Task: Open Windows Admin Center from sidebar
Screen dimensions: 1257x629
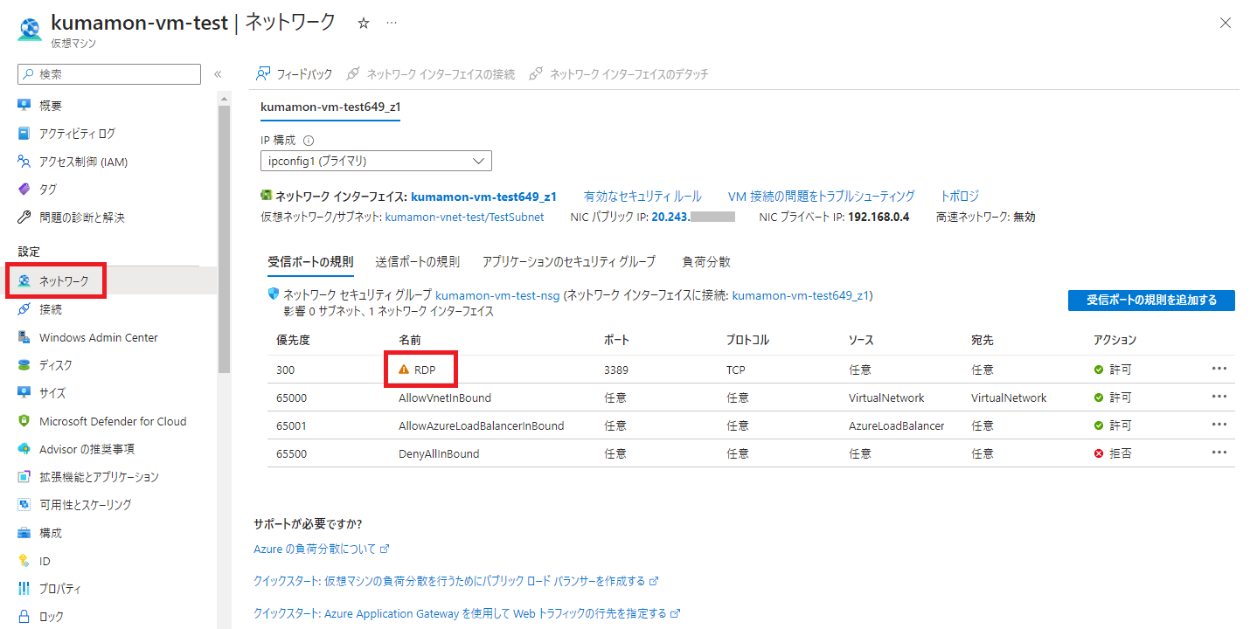Action: pos(98,337)
